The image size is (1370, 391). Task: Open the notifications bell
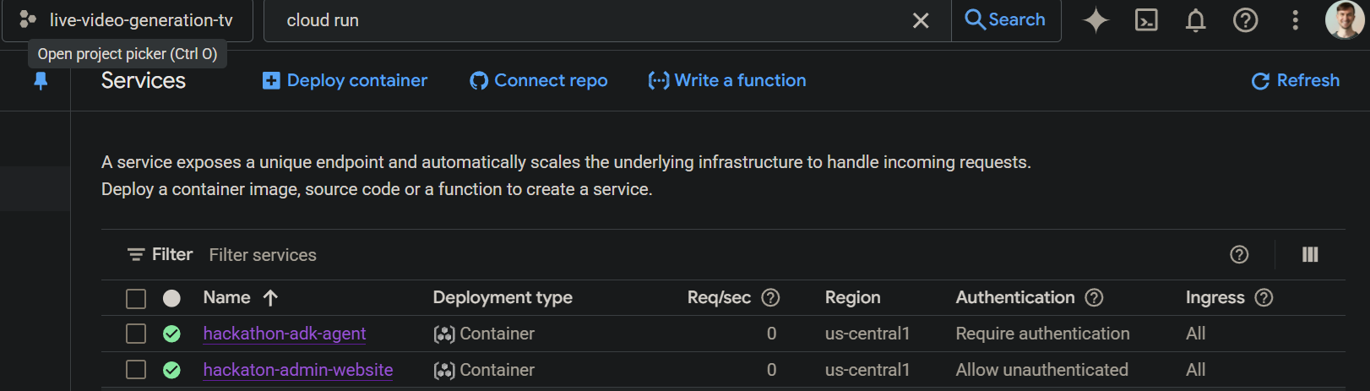tap(1195, 20)
